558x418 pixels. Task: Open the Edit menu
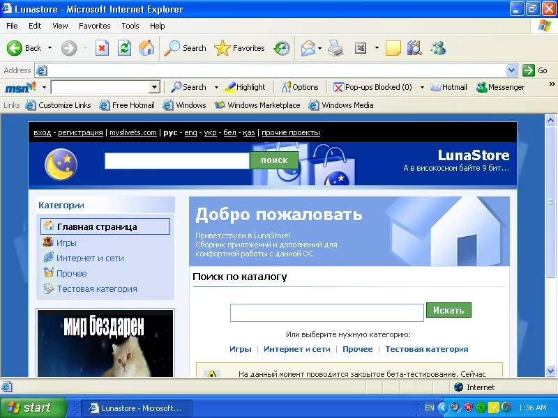click(x=35, y=26)
